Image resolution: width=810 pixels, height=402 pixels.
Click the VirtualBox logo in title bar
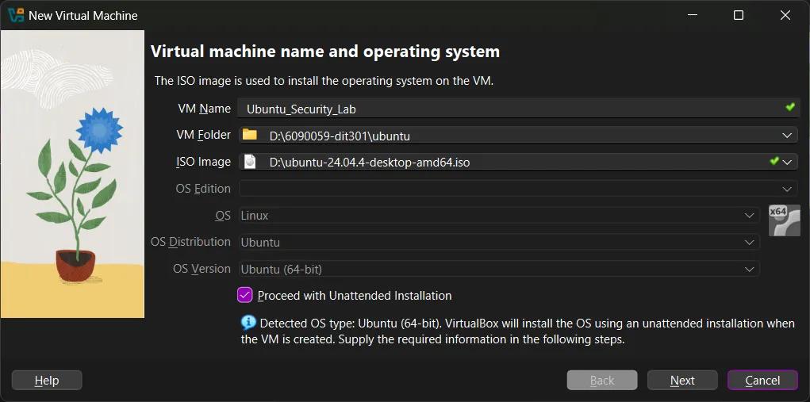pyautogui.click(x=16, y=15)
